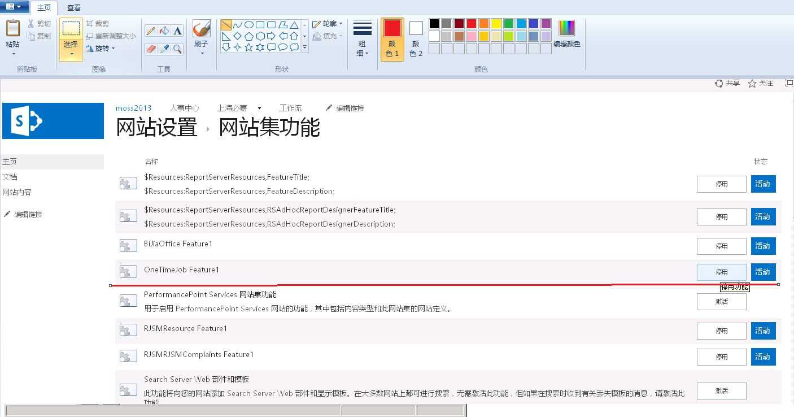Select the yellow color swatch
This screenshot has height=417, width=794.
496,24
